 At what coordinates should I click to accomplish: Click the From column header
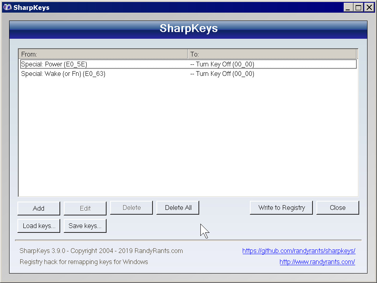(x=103, y=54)
